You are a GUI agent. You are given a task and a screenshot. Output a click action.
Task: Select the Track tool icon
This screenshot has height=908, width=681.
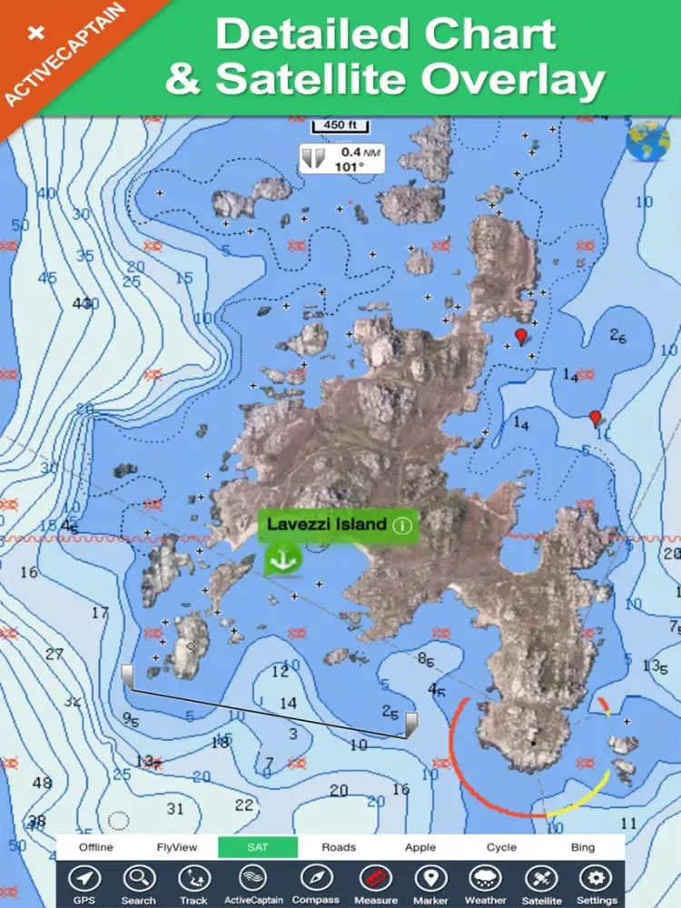[x=194, y=879]
